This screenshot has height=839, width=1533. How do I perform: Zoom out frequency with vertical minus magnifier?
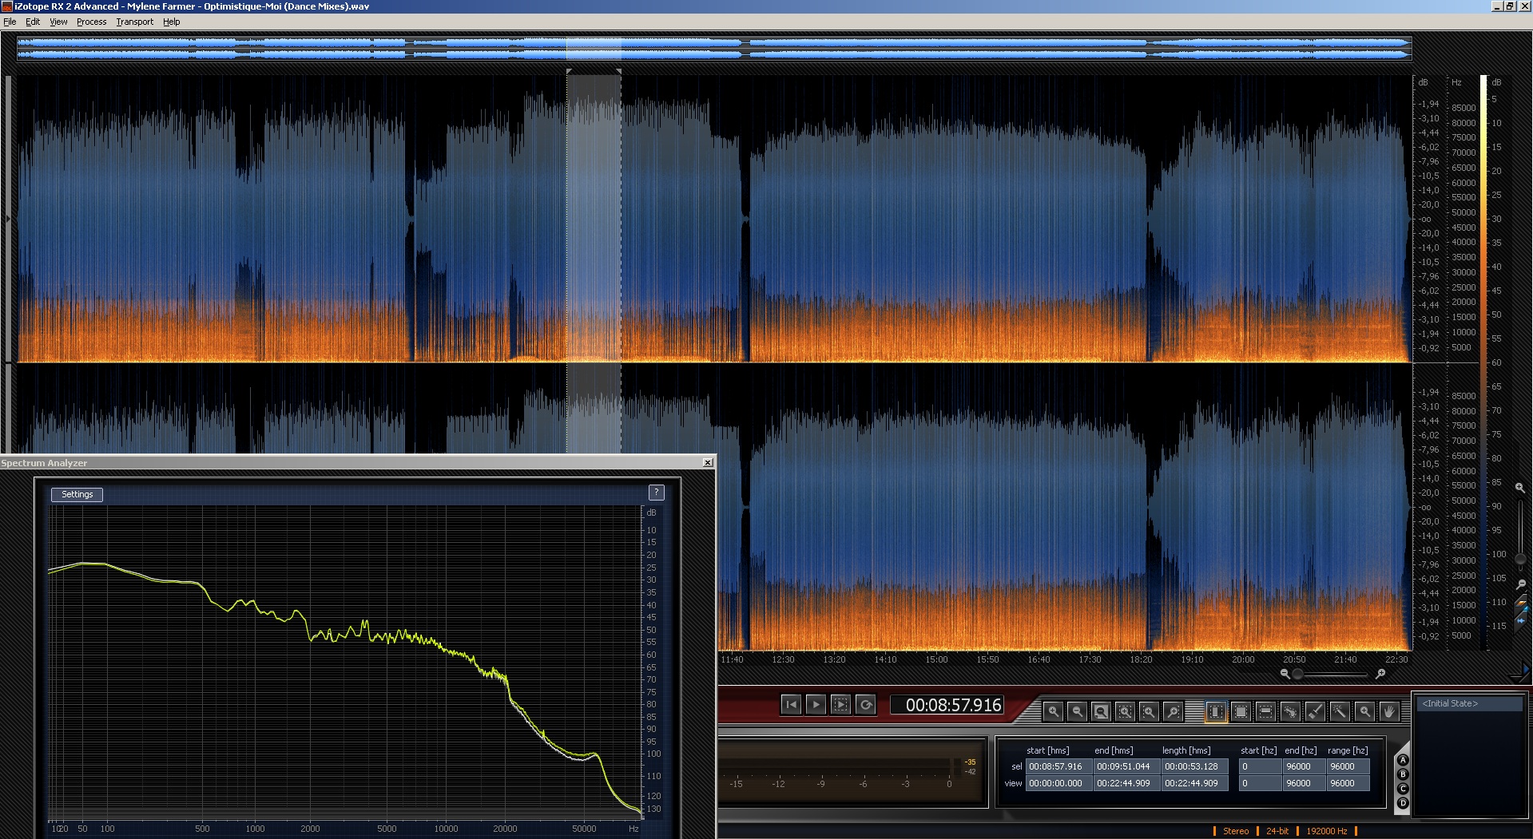pyautogui.click(x=1520, y=584)
